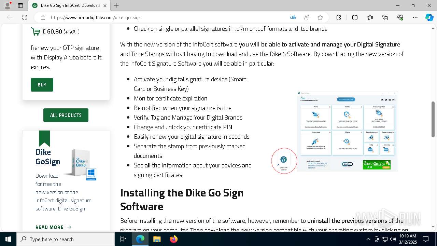Click the address bar URL
This screenshot has width=437, height=246.
tap(96, 17)
